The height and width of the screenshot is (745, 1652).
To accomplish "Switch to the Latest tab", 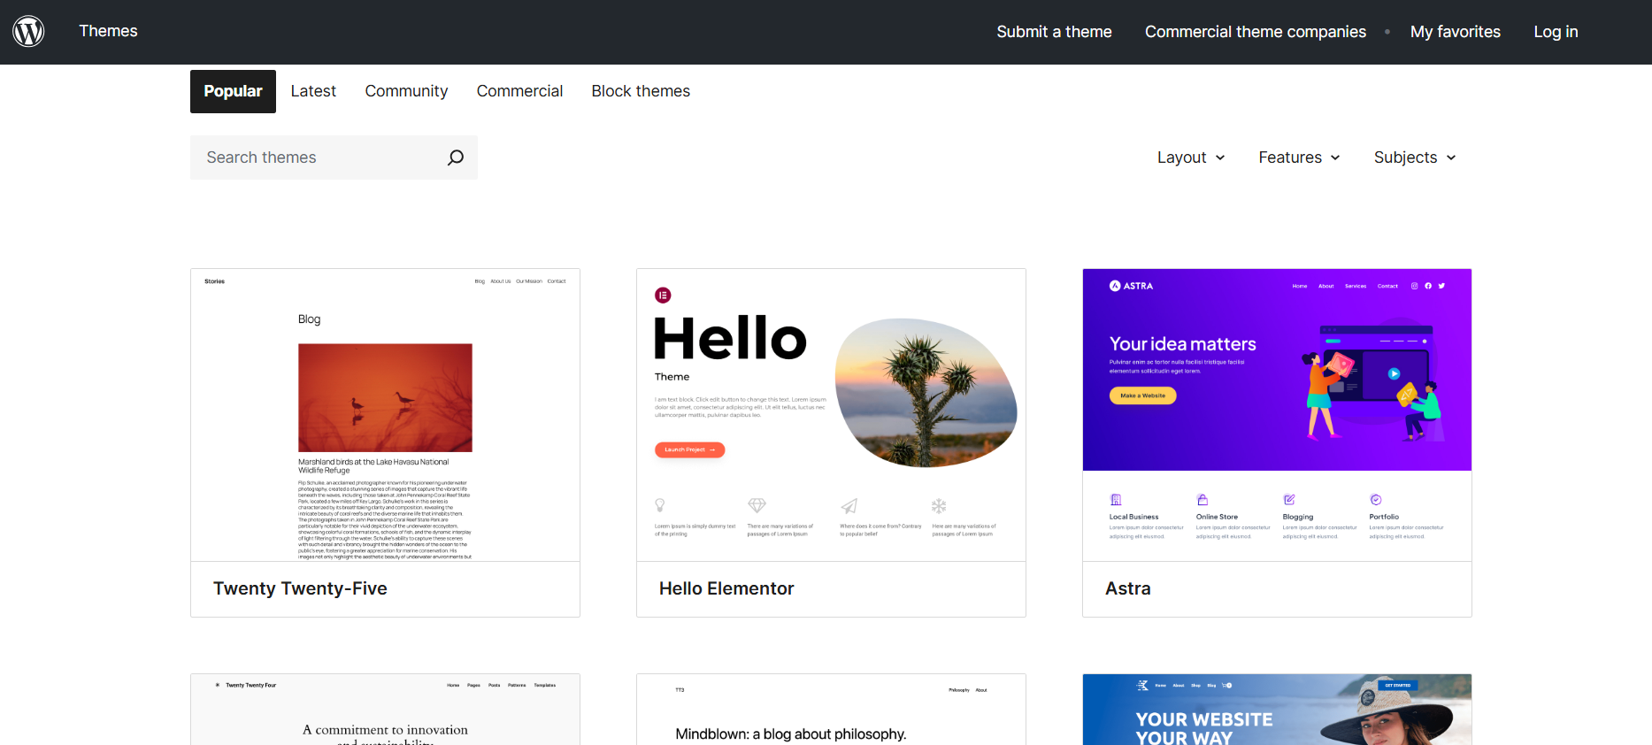I will pyautogui.click(x=313, y=91).
